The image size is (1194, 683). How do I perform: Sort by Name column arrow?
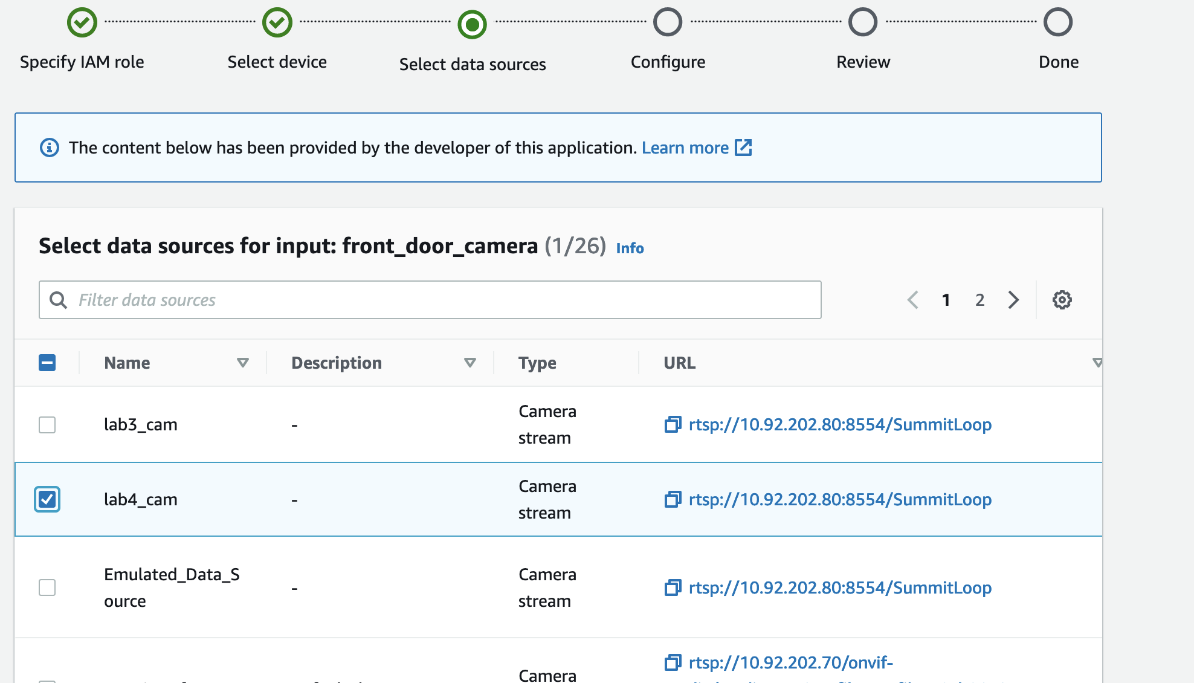[243, 363]
